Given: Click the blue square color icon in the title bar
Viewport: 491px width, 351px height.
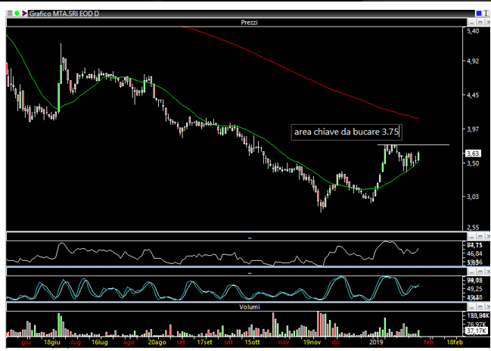Looking at the screenshot, I should (479, 14).
